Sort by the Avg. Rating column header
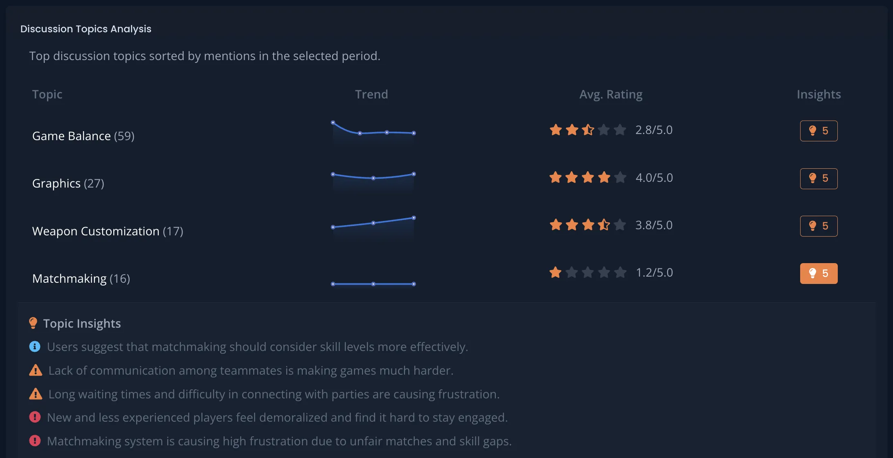This screenshot has width=893, height=458. click(611, 94)
